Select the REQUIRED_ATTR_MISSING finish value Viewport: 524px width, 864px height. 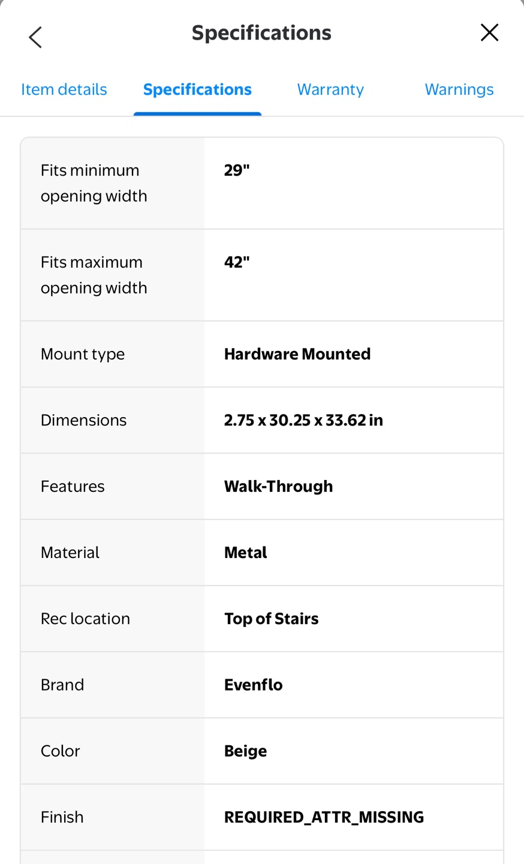click(x=324, y=817)
